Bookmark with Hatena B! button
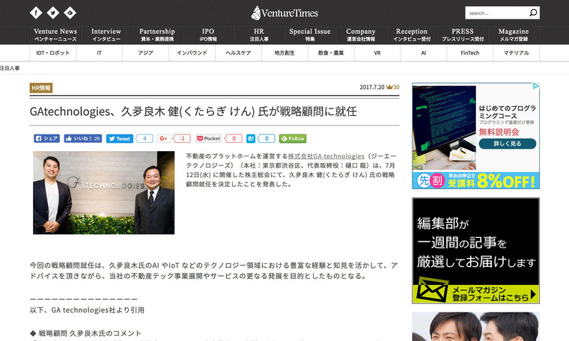 pyautogui.click(x=251, y=138)
